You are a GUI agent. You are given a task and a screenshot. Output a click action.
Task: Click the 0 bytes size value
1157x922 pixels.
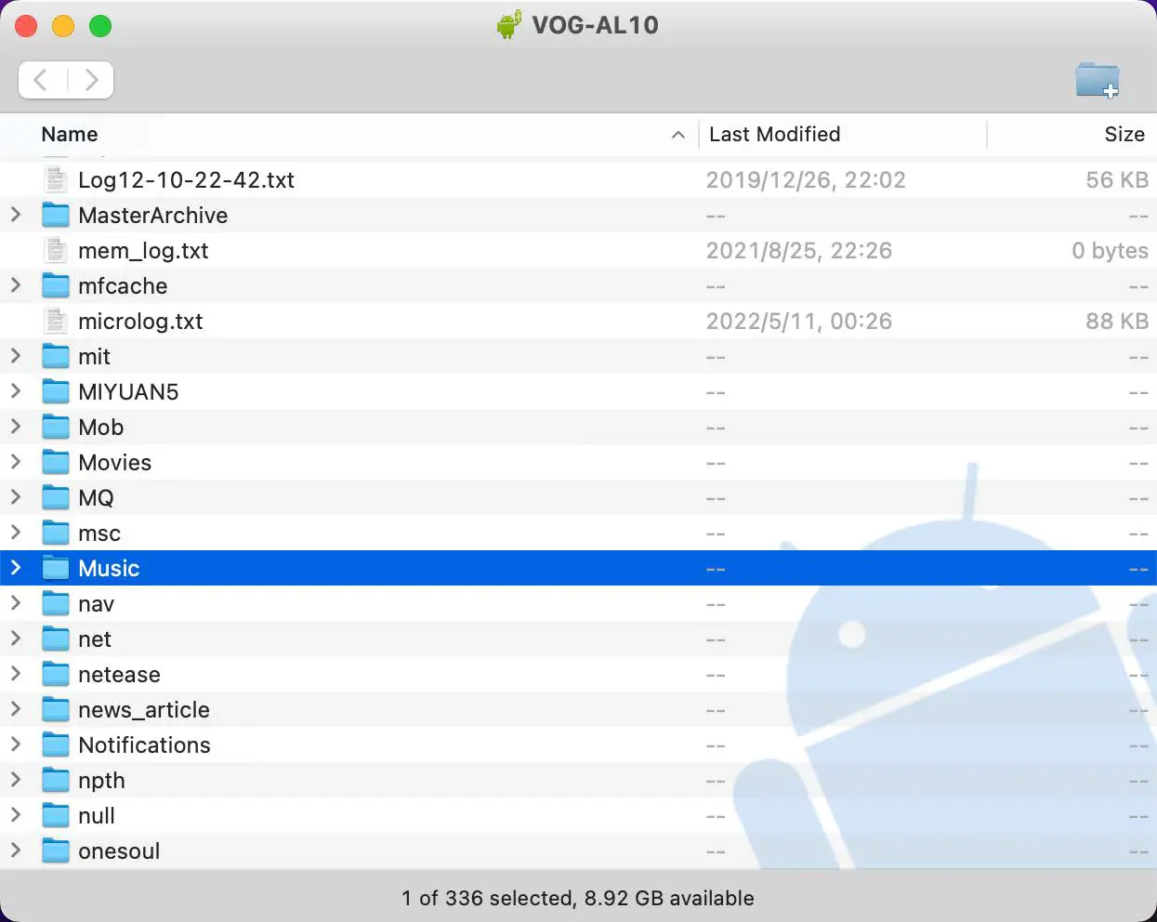tap(1110, 251)
